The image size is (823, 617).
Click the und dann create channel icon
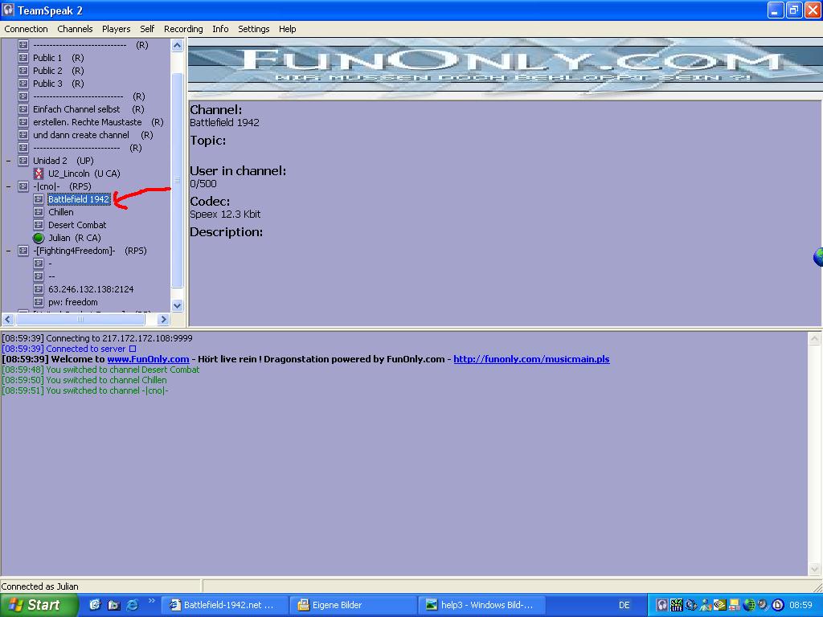23,135
